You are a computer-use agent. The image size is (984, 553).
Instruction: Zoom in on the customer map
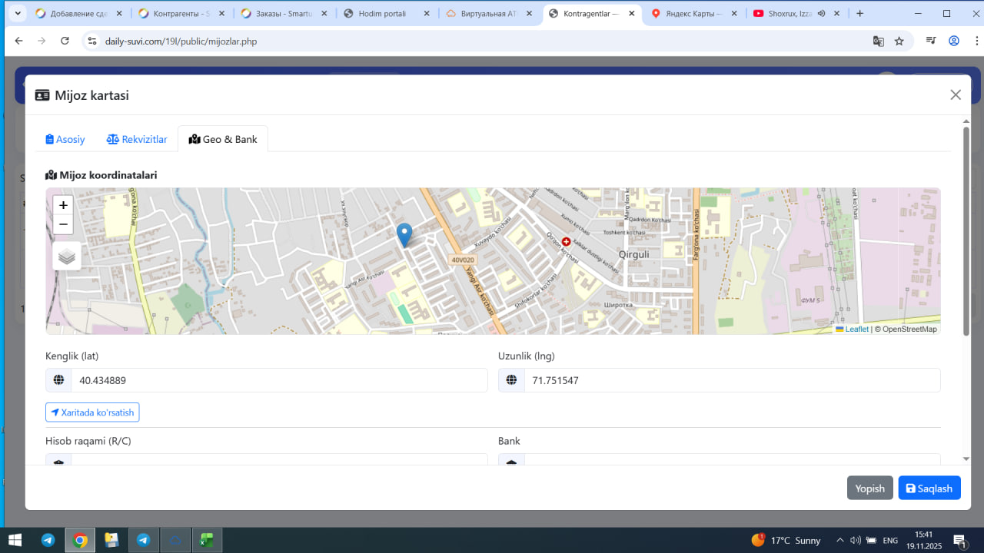63,205
